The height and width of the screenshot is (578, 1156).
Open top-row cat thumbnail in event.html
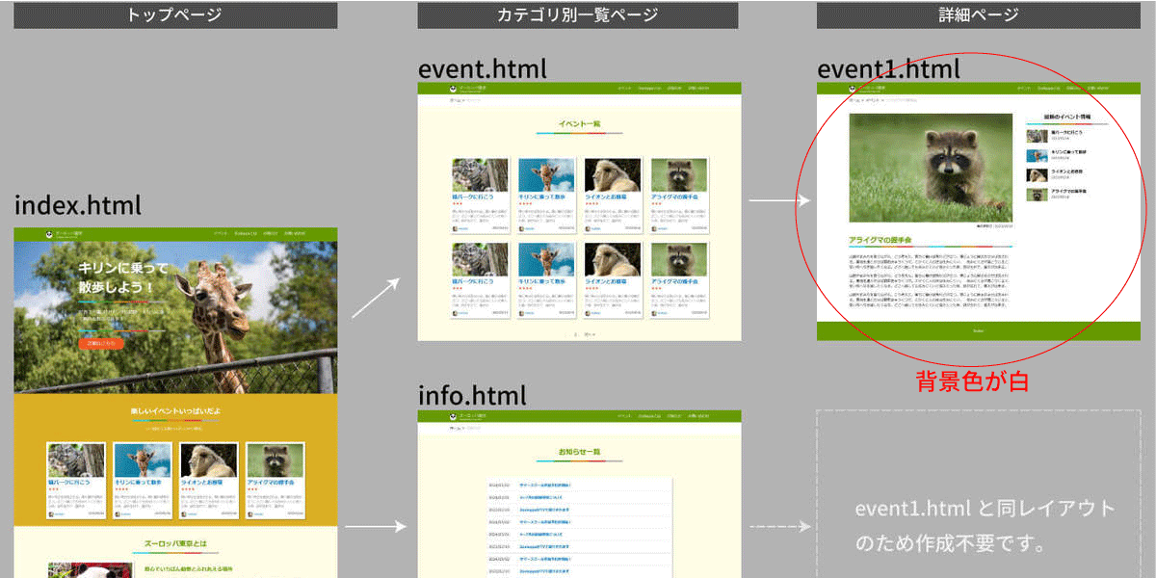tap(481, 175)
